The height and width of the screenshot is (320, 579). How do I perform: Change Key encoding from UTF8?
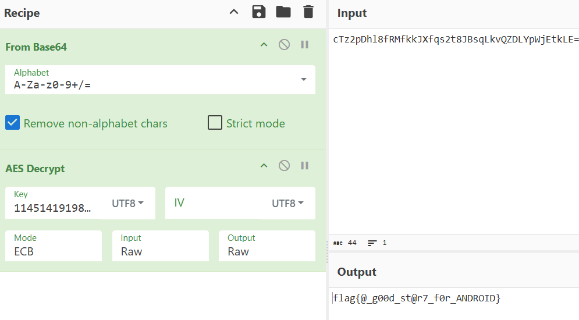pos(128,204)
